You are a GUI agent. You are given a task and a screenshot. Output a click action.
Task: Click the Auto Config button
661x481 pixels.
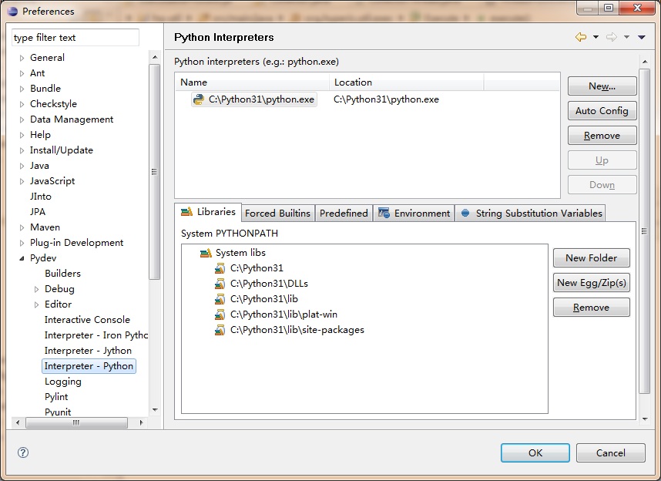point(602,111)
